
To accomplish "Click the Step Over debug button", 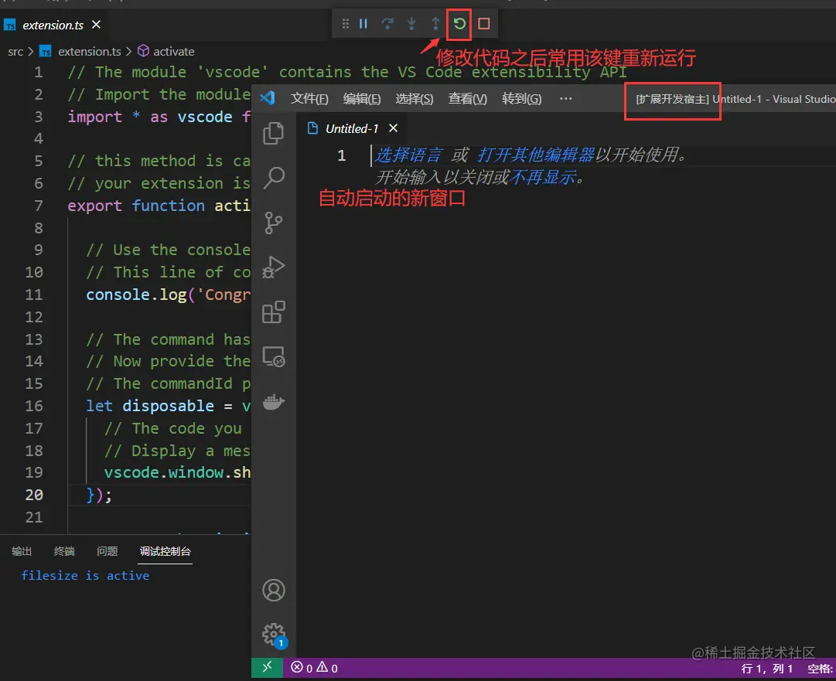I will tap(387, 24).
